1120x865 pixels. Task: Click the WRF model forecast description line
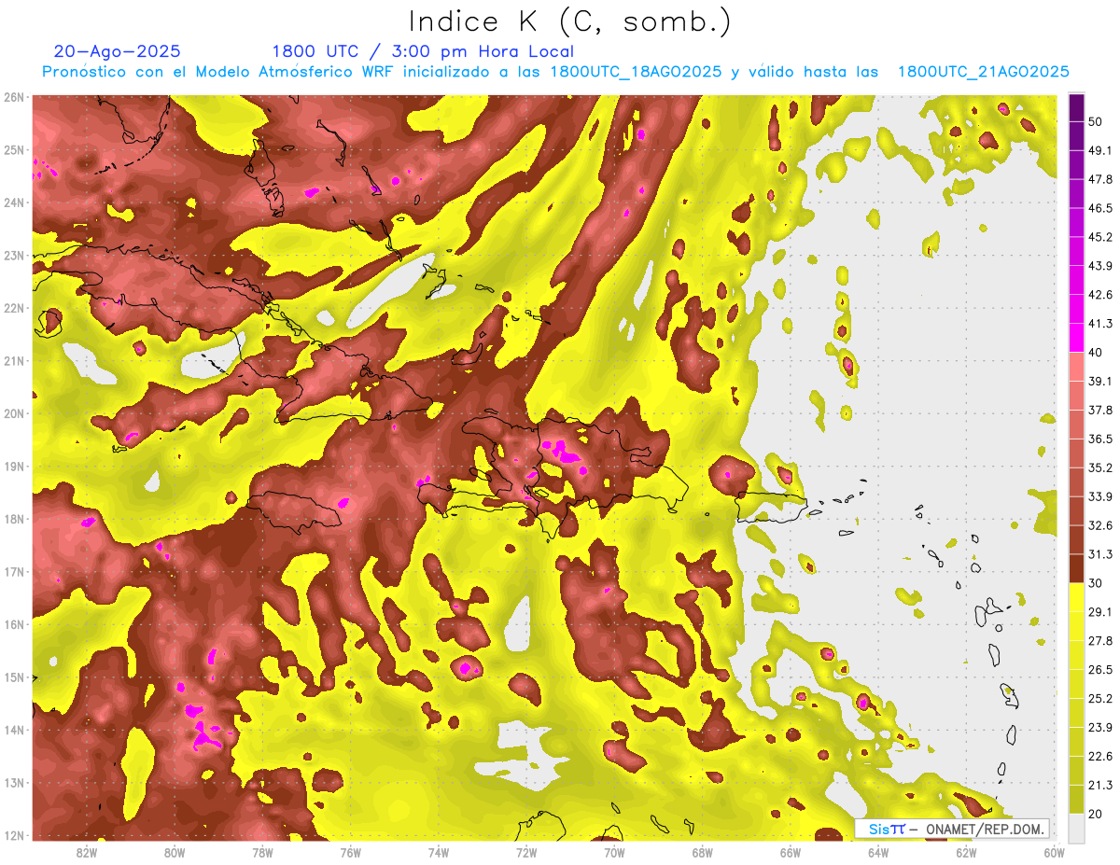(x=555, y=72)
